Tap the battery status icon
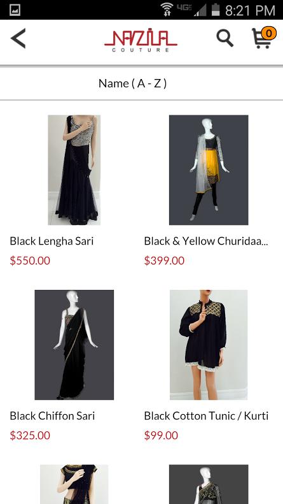 click(216, 10)
